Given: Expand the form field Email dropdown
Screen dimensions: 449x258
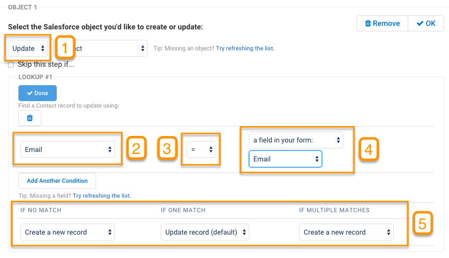Looking at the screenshot, I should pos(285,159).
